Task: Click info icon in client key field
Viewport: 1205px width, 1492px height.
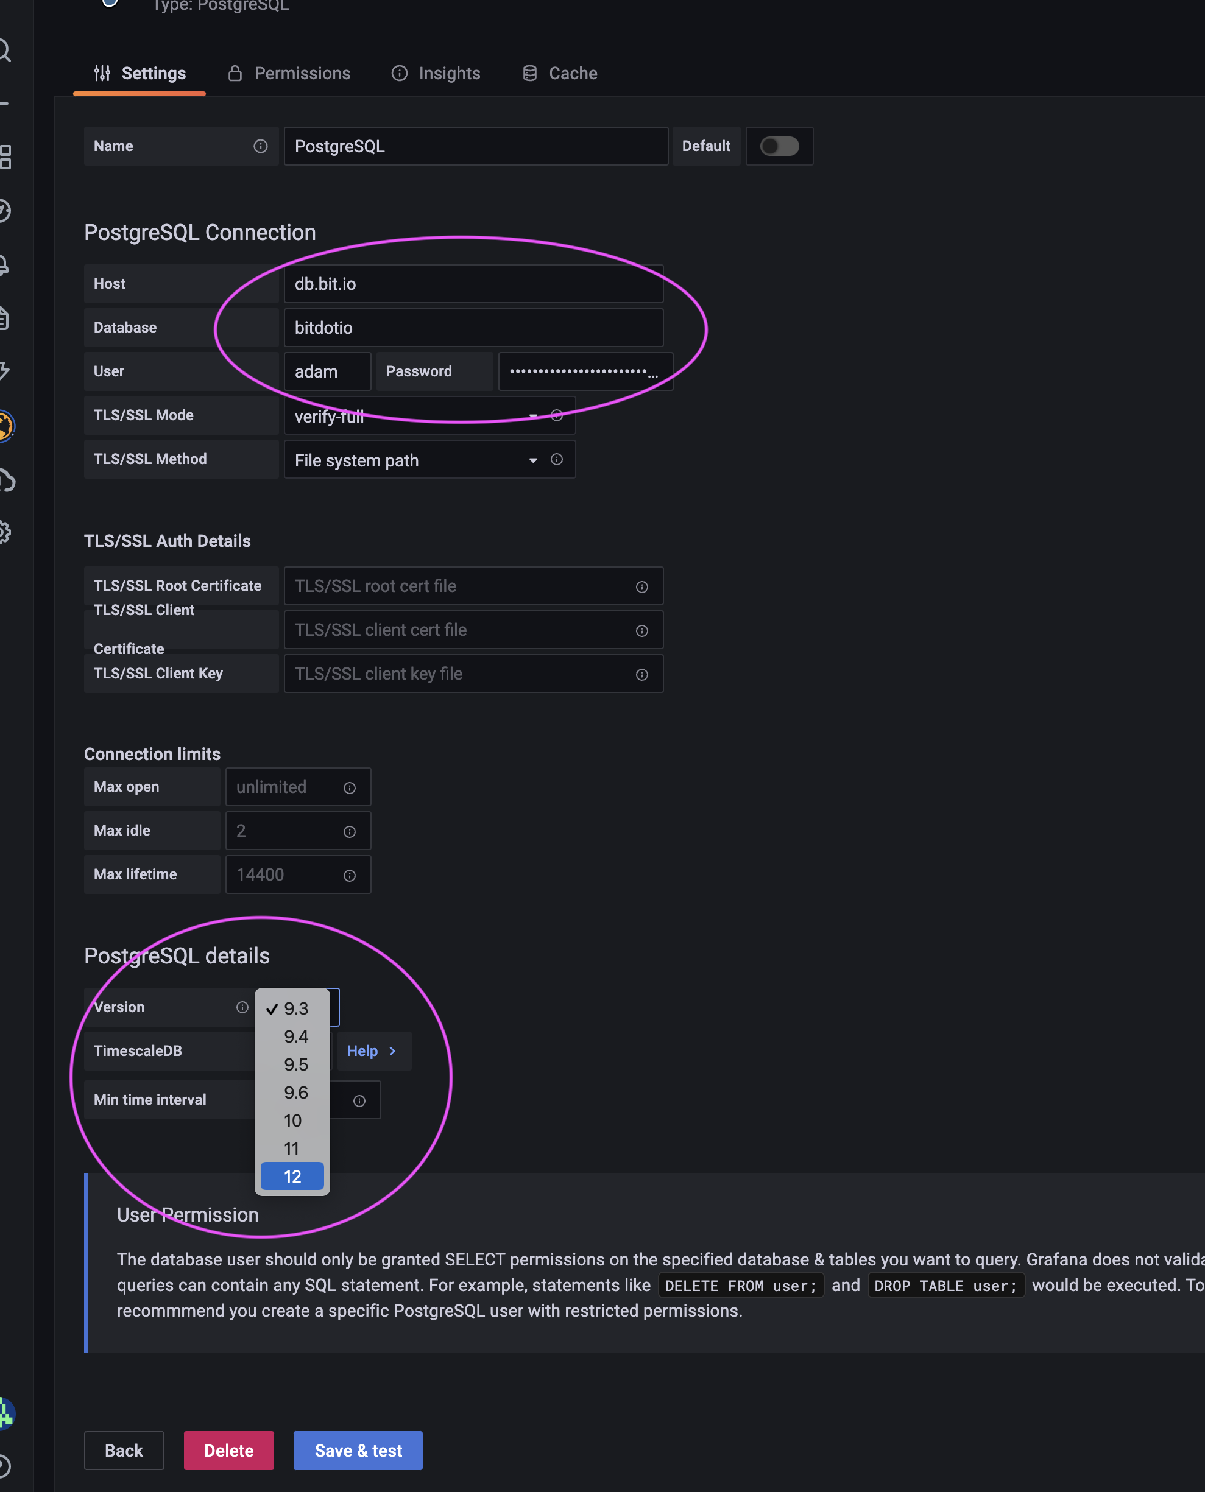Action: click(x=641, y=675)
